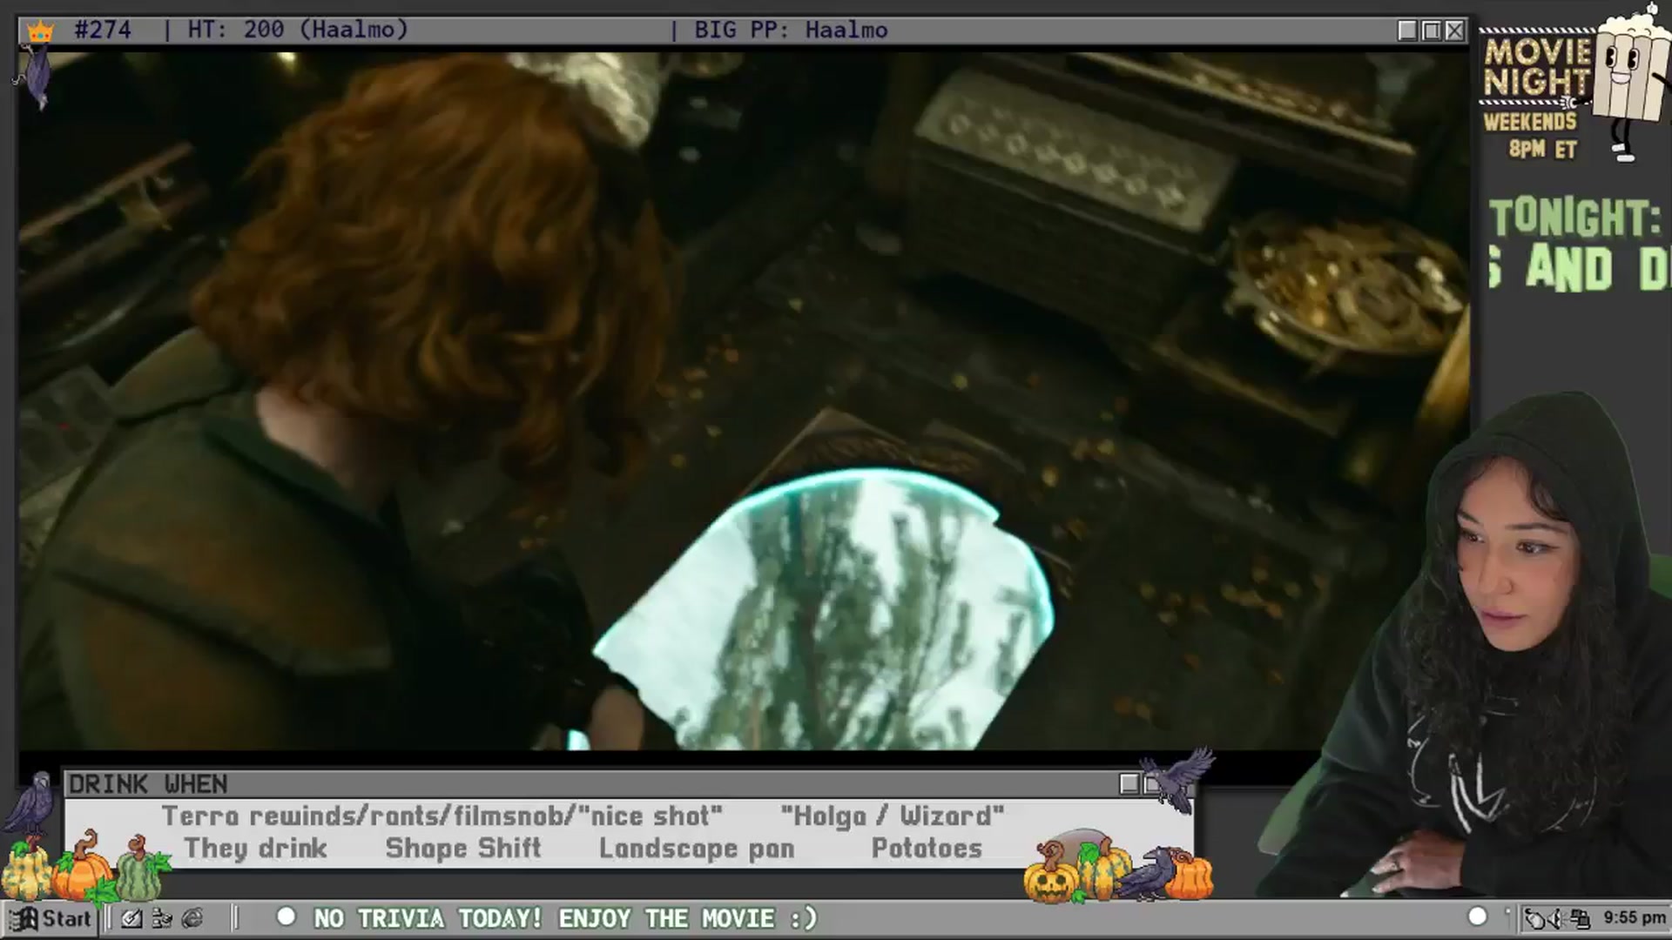Click the movie video playing in the main window
The height and width of the screenshot is (940, 1672).
click(744, 400)
